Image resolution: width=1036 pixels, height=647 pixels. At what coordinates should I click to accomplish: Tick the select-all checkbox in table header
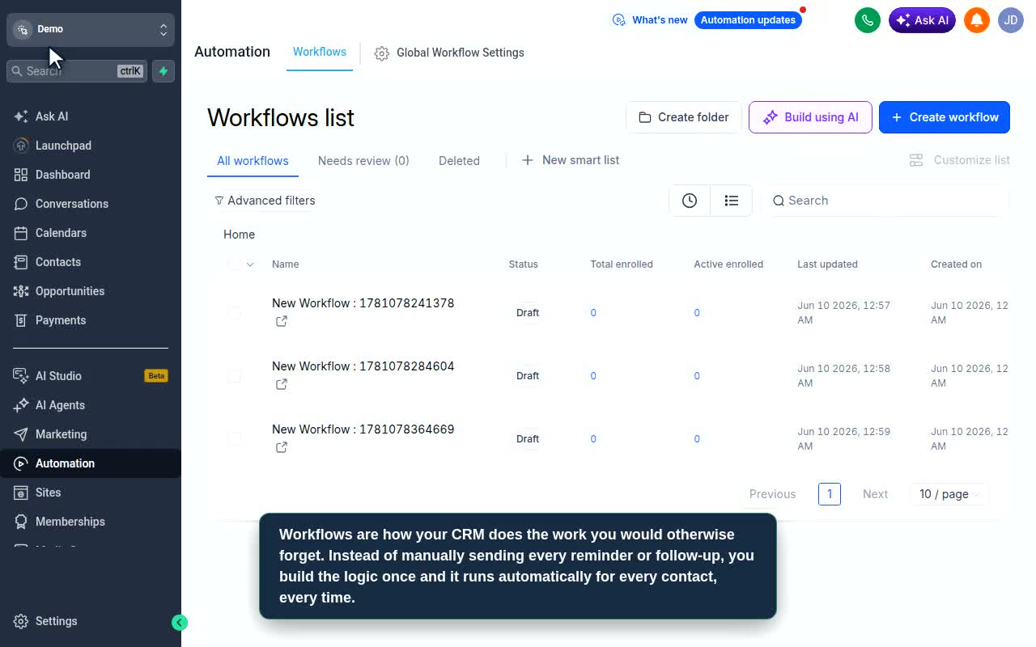[234, 264]
